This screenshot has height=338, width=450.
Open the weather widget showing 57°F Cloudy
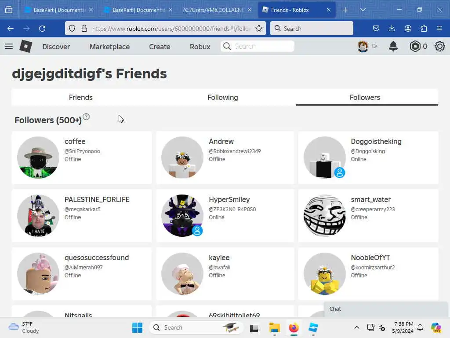pos(24,327)
